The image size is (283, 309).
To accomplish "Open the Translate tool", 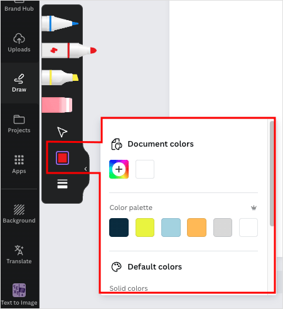I will tap(19, 254).
